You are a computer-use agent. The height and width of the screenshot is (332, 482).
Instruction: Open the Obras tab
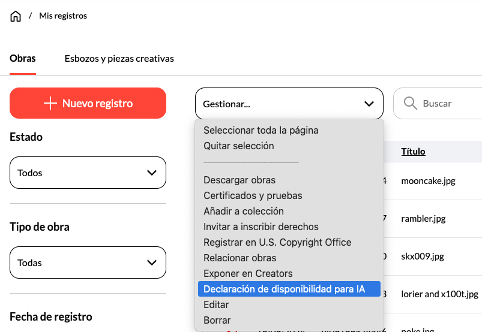[23, 59]
